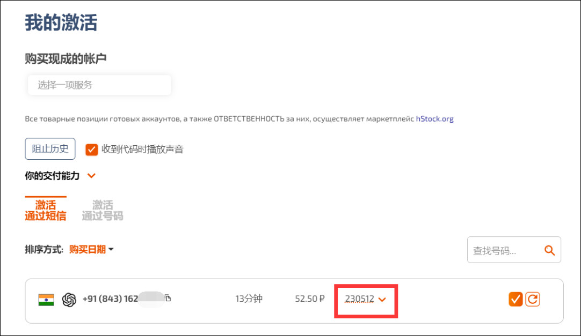Viewport: 581px width, 336px height.
Task: Focus the 查找号码 search field
Action: click(x=503, y=250)
